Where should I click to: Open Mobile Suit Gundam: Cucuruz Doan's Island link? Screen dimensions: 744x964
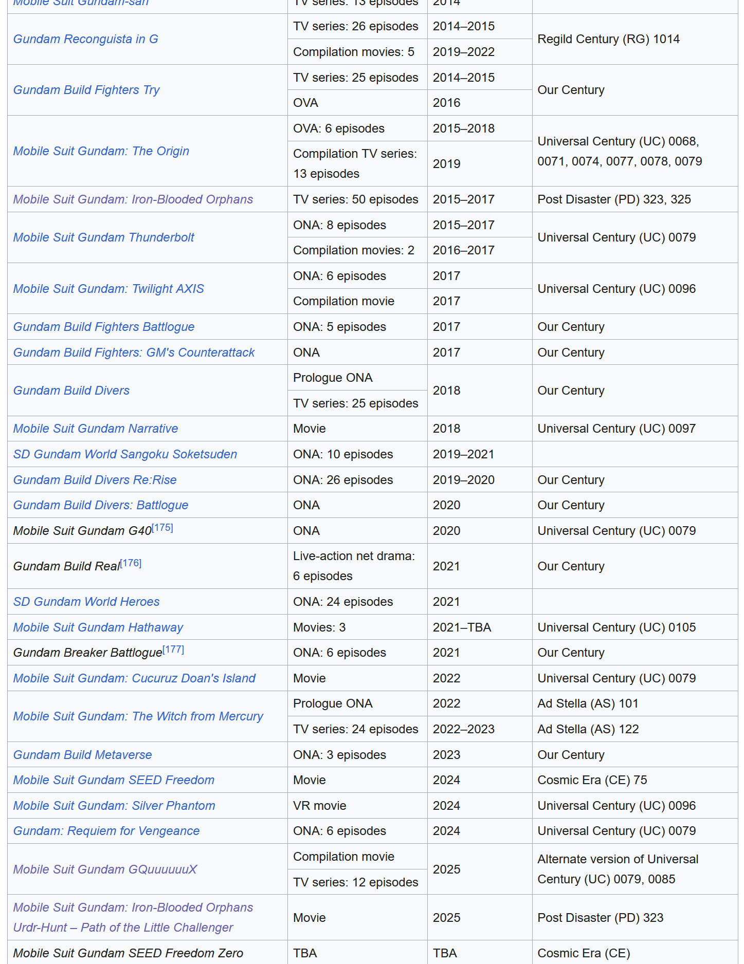(x=134, y=678)
